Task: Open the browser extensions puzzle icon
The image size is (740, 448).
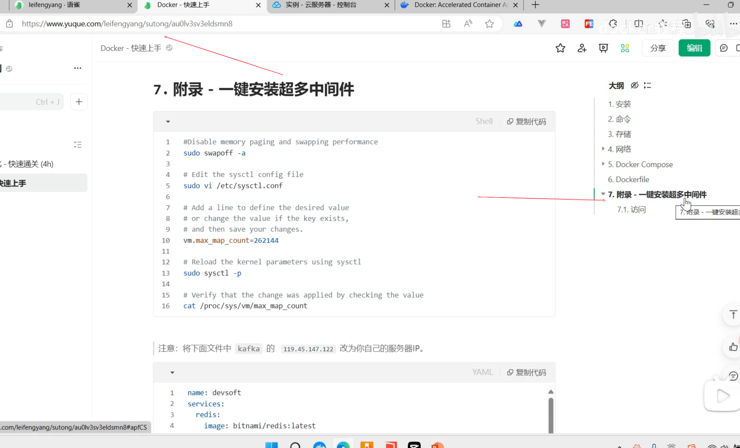Action: tap(613, 24)
